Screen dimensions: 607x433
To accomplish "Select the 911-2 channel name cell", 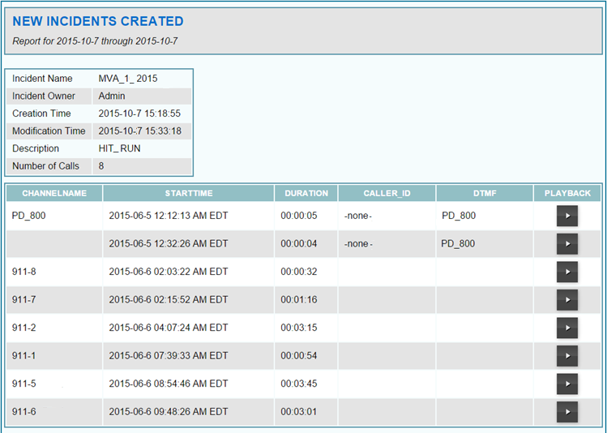I will click(x=24, y=328).
